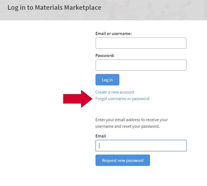Open the Create a new account link
This screenshot has width=207, height=186.
(115, 92)
